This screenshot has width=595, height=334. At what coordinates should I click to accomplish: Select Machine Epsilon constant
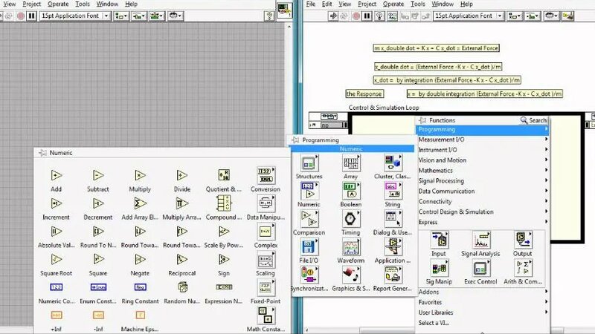(140, 315)
